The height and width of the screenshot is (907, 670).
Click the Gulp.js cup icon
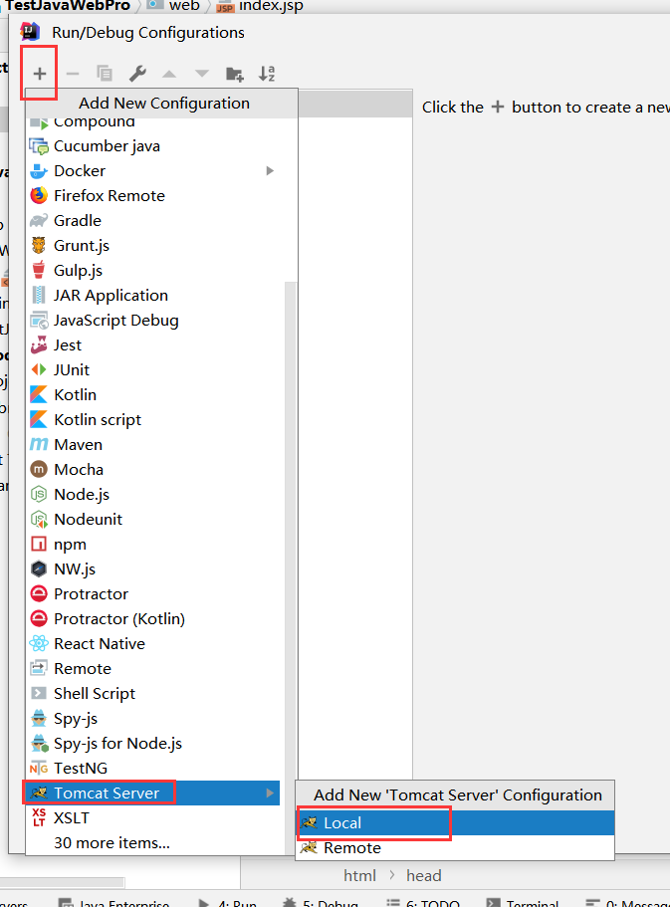[x=39, y=270]
